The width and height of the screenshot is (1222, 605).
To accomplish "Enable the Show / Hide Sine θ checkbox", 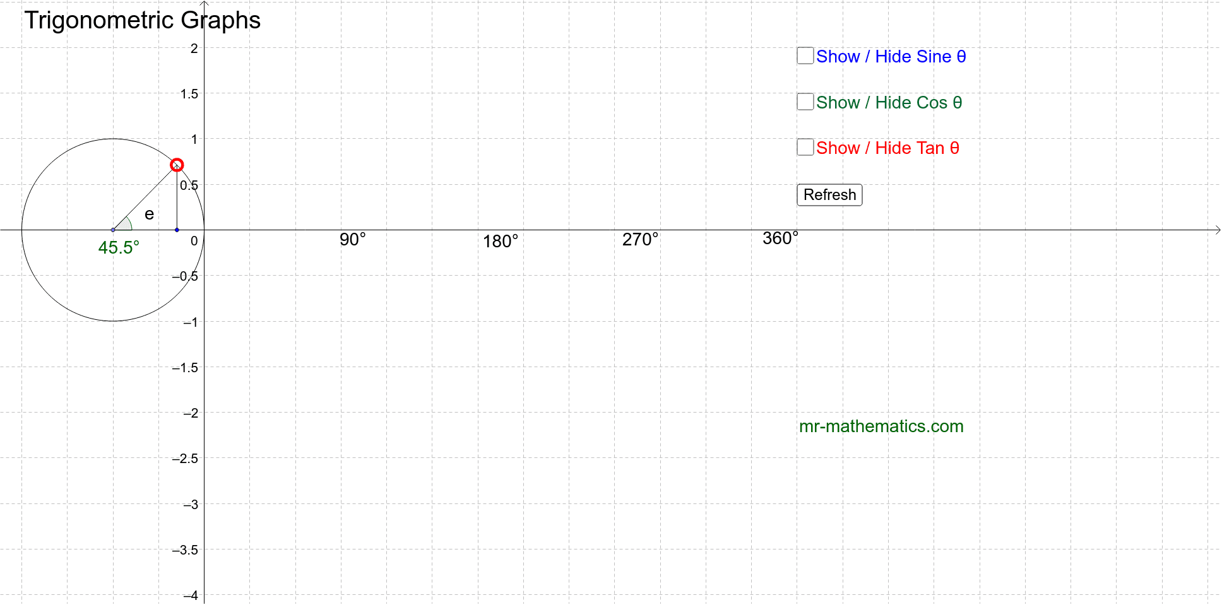I will [x=805, y=56].
